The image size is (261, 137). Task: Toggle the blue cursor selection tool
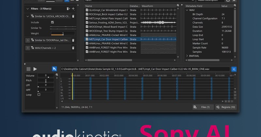pyautogui.click(x=54, y=69)
